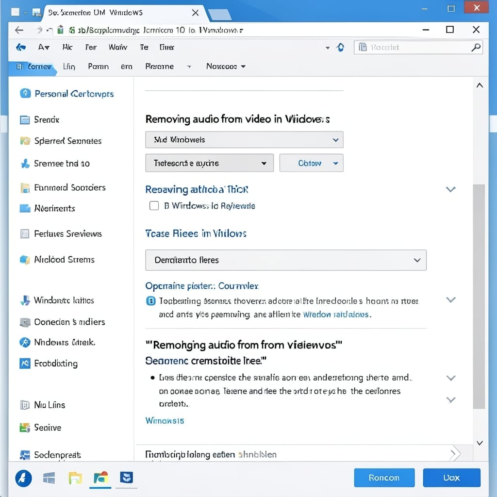
Task: Switch to the Lfin tab
Action: [x=69, y=66]
